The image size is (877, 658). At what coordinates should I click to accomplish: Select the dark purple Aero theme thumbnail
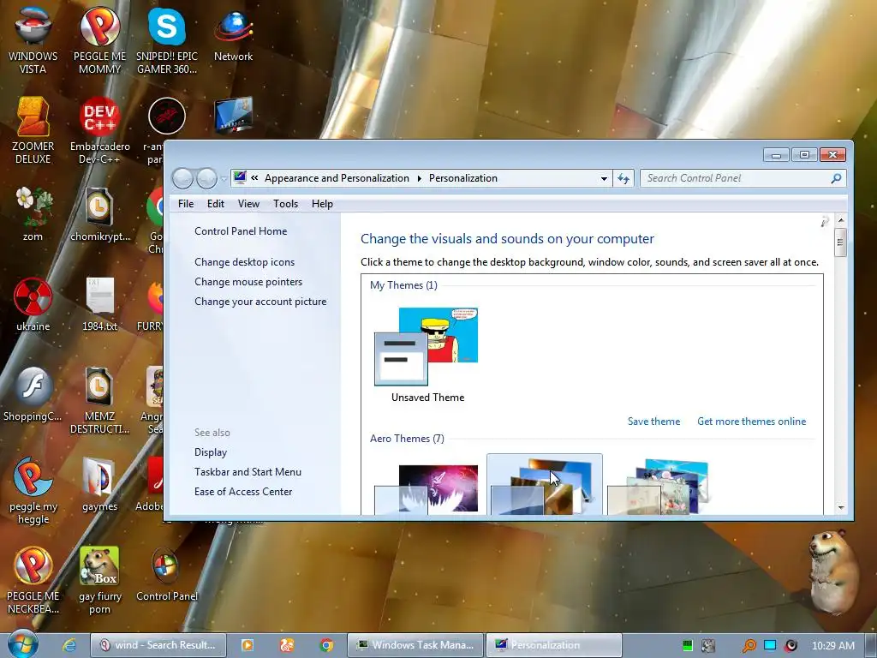point(427,488)
